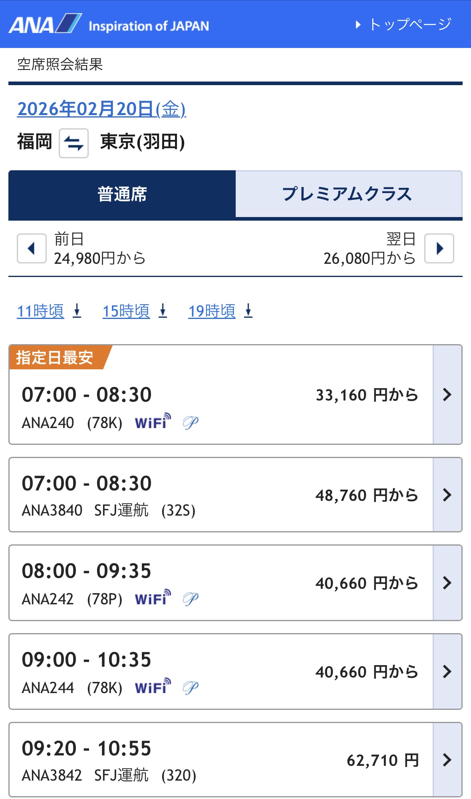Screen dimensions: 471x799
Task: Switch to 普通席 economy tab
Action: pos(122,195)
